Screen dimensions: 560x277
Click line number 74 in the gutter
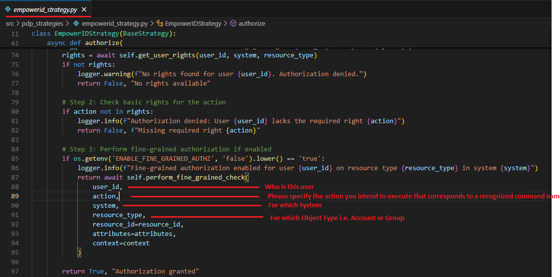pos(15,56)
